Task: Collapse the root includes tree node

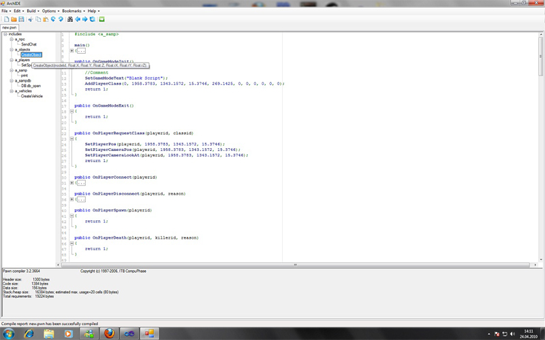Action: (x=5, y=34)
